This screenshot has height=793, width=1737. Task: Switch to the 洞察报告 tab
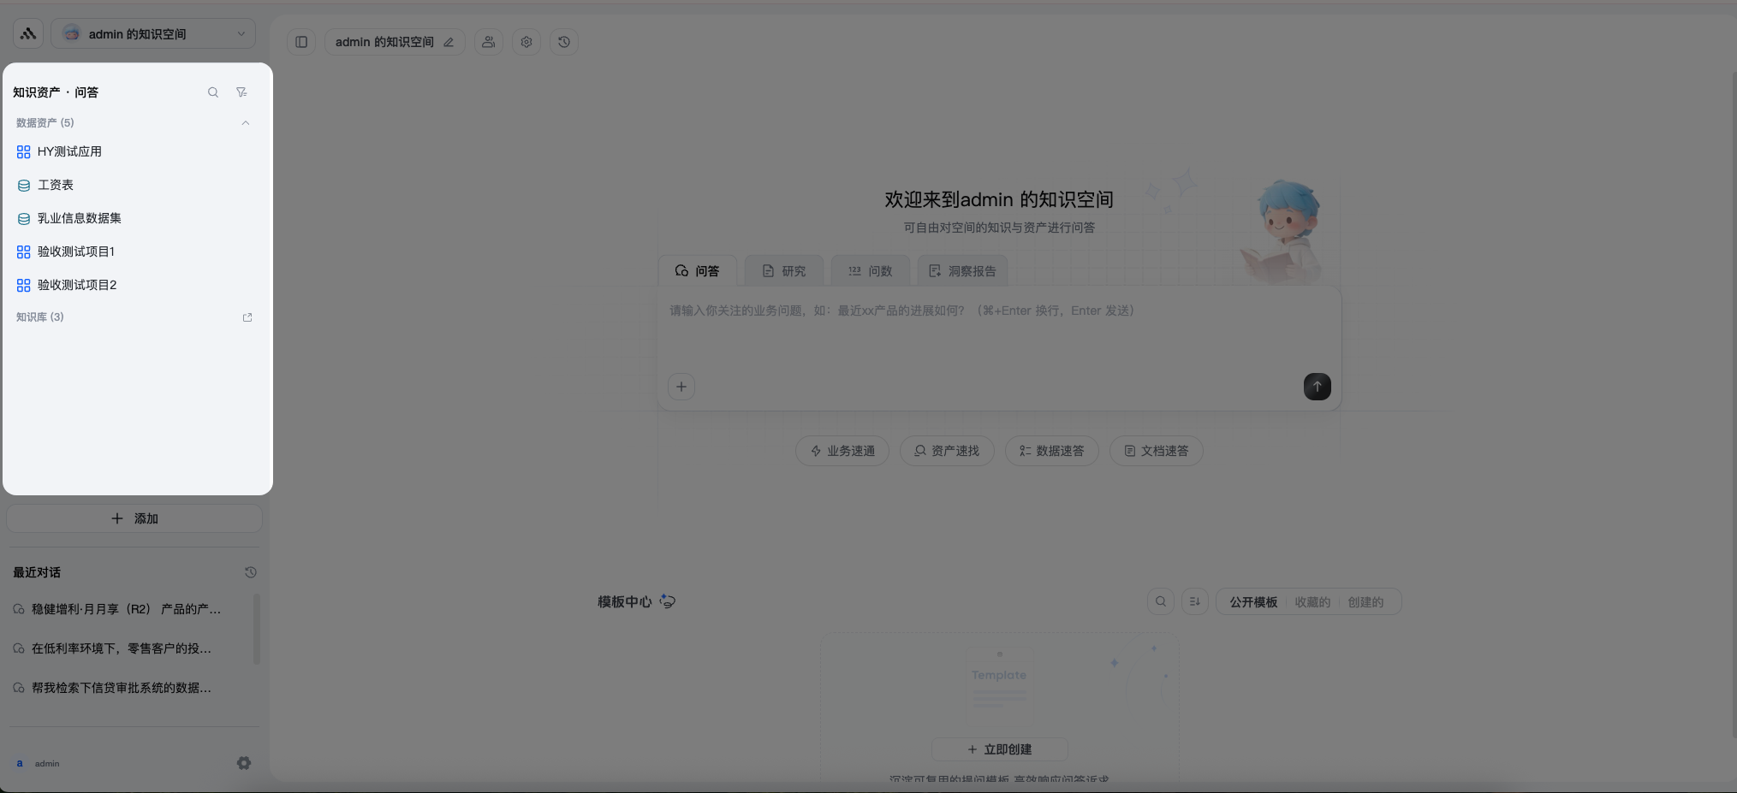[x=963, y=271]
